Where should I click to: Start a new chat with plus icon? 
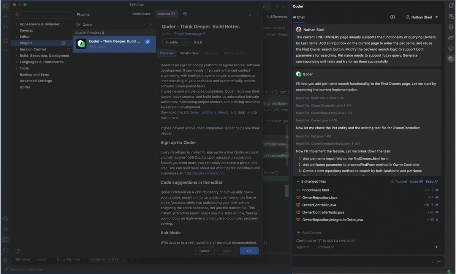tap(393, 17)
